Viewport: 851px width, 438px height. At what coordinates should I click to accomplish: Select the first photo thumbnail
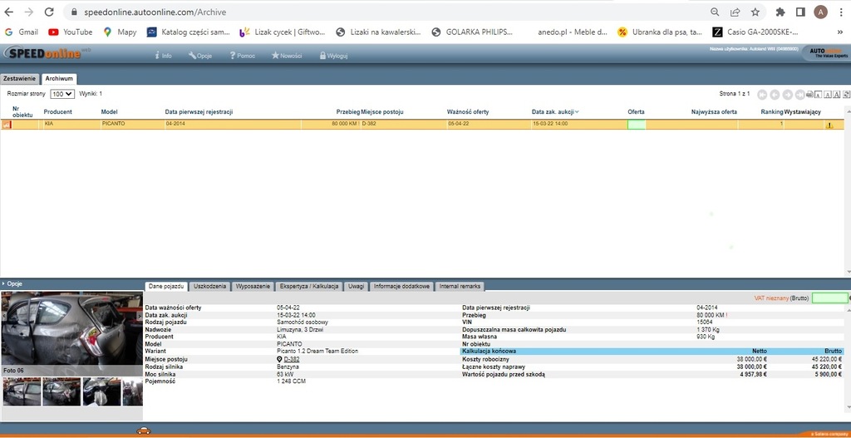[x=22, y=391]
